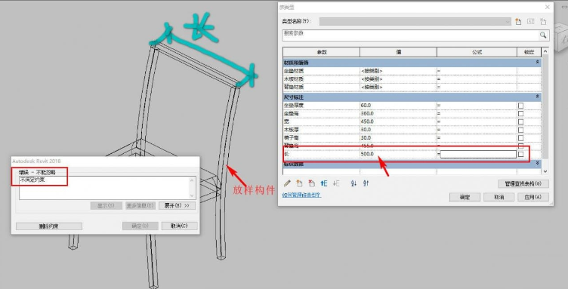Toggle lock checkbox for 宽 row
This screenshot has height=289, width=568.
click(520, 121)
